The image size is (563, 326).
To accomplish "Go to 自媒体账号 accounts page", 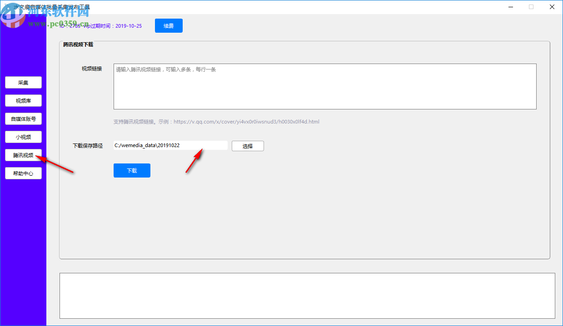I will [23, 119].
